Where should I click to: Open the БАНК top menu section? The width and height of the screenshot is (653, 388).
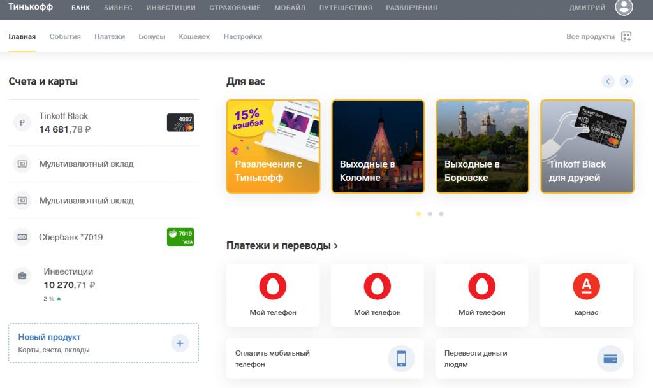click(x=80, y=8)
